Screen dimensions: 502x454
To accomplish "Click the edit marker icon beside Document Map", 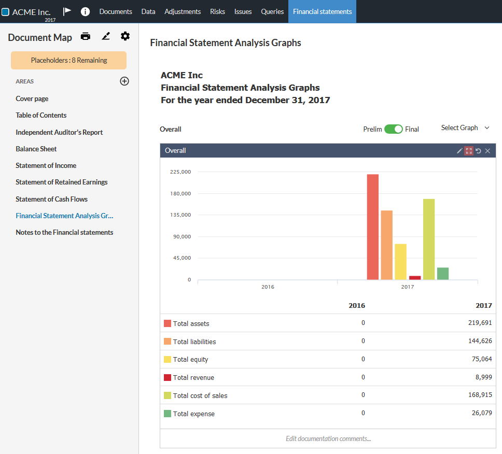I will (x=106, y=36).
